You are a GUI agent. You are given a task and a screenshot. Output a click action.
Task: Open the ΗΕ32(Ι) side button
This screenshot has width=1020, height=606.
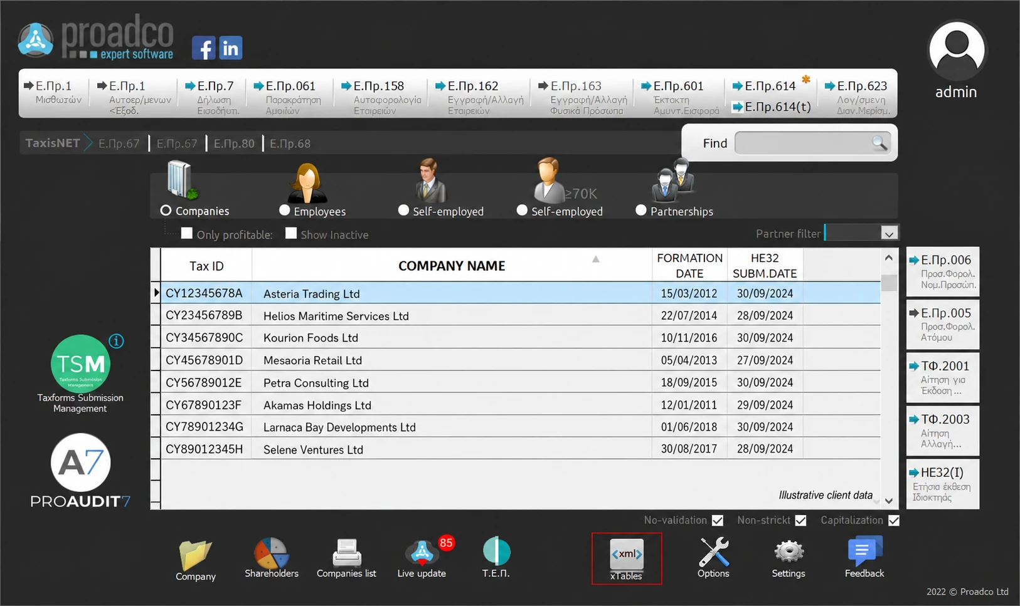point(943,484)
